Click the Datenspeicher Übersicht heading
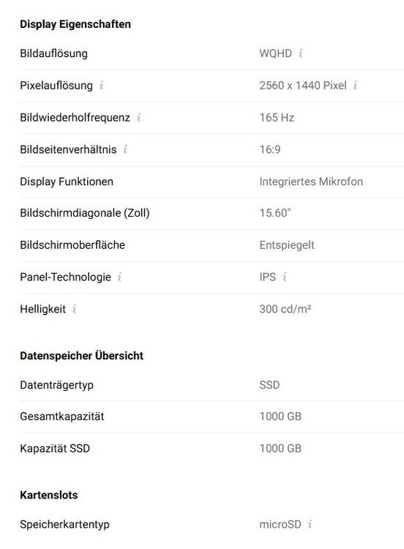404x549 pixels. [81, 356]
